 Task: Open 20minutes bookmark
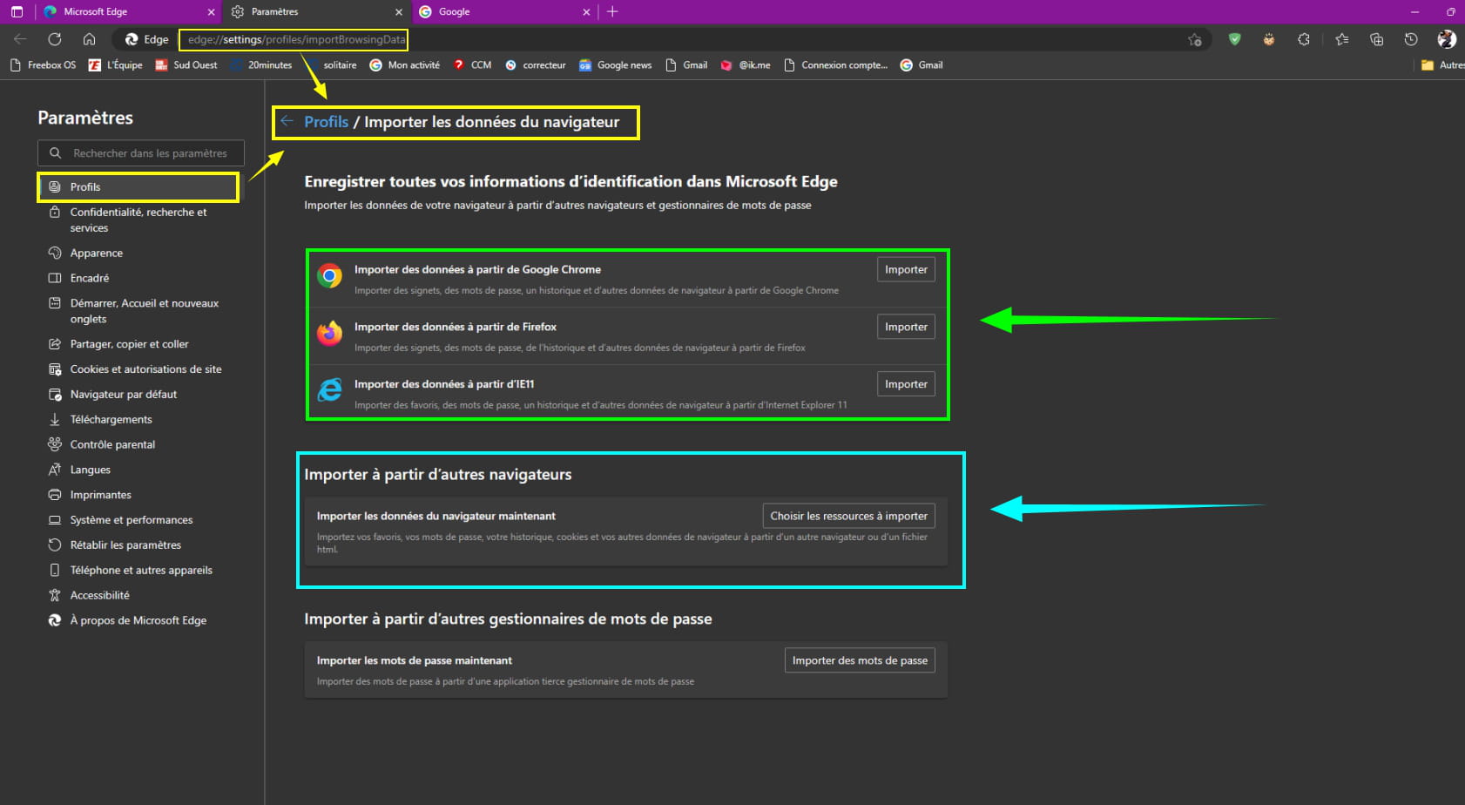coord(261,65)
